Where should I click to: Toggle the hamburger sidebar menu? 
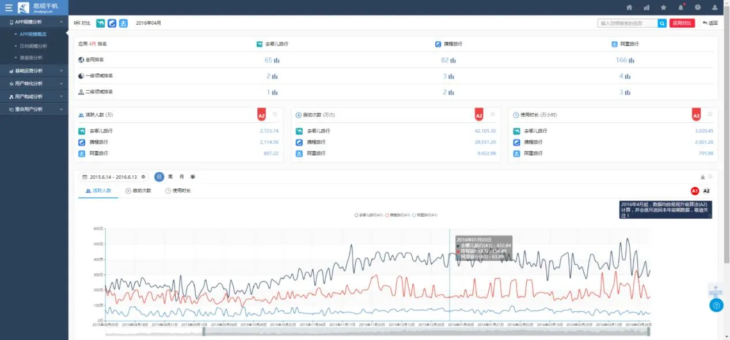[9, 7]
